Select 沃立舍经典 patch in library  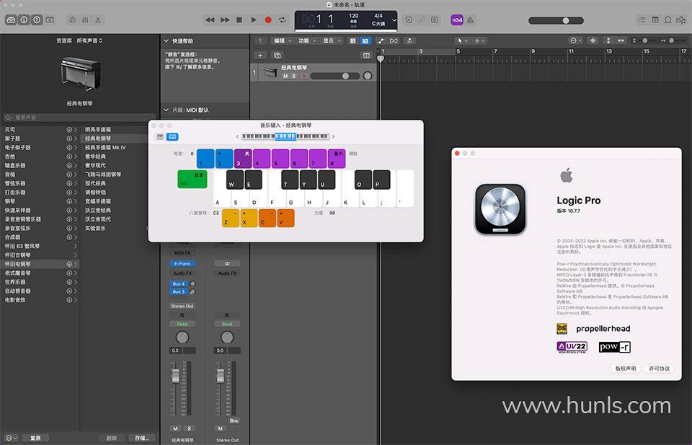(98, 210)
